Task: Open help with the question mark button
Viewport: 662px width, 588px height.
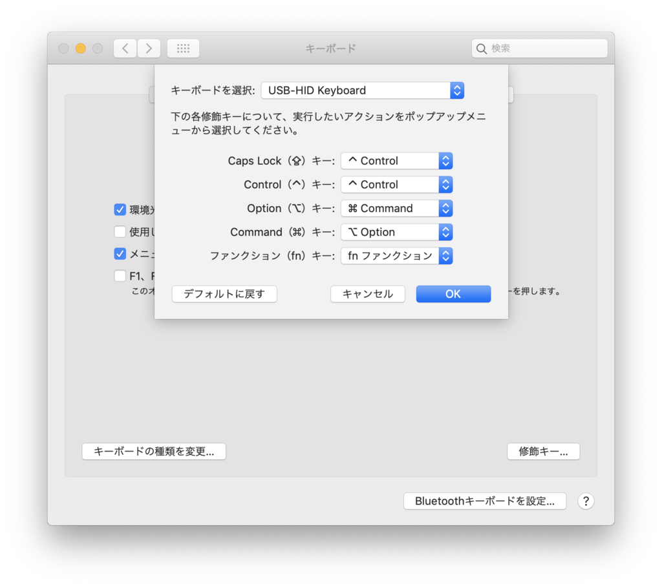Action: coord(586,501)
